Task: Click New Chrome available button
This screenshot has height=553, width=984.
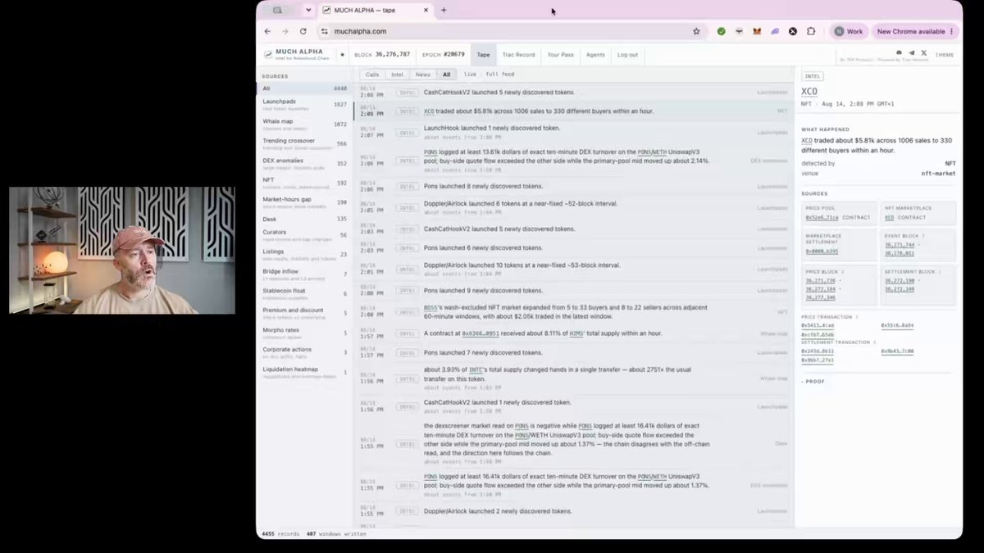Action: click(915, 31)
